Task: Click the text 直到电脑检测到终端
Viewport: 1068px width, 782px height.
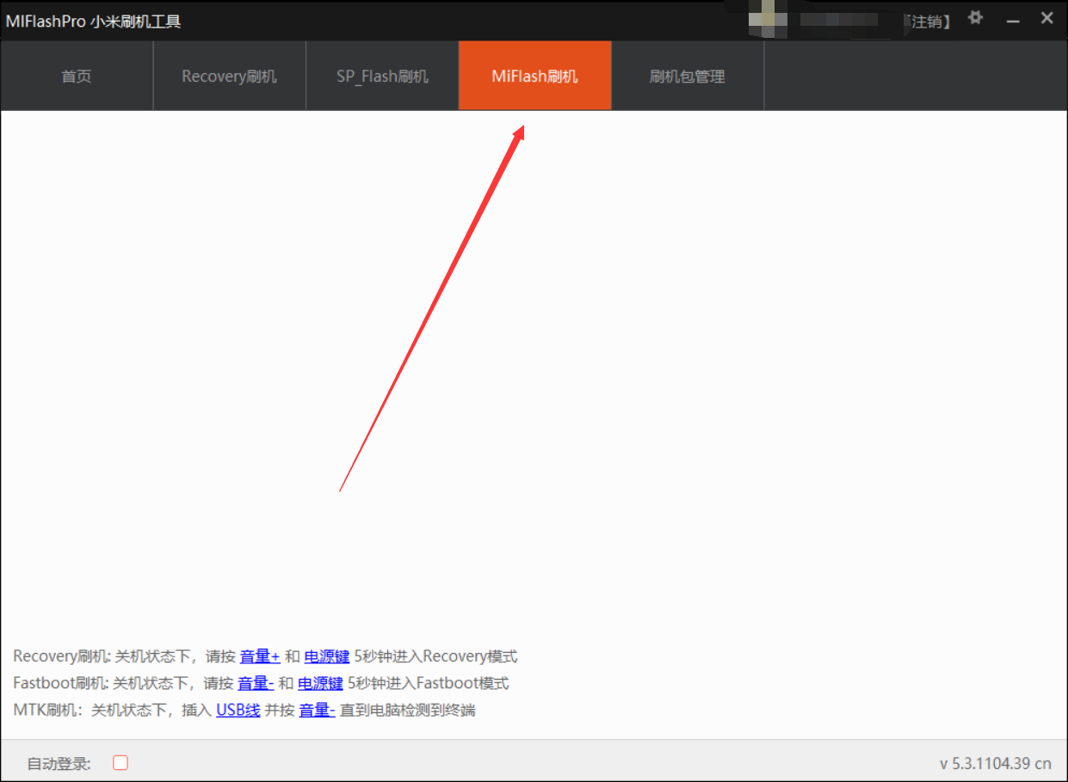Action: pos(408,711)
